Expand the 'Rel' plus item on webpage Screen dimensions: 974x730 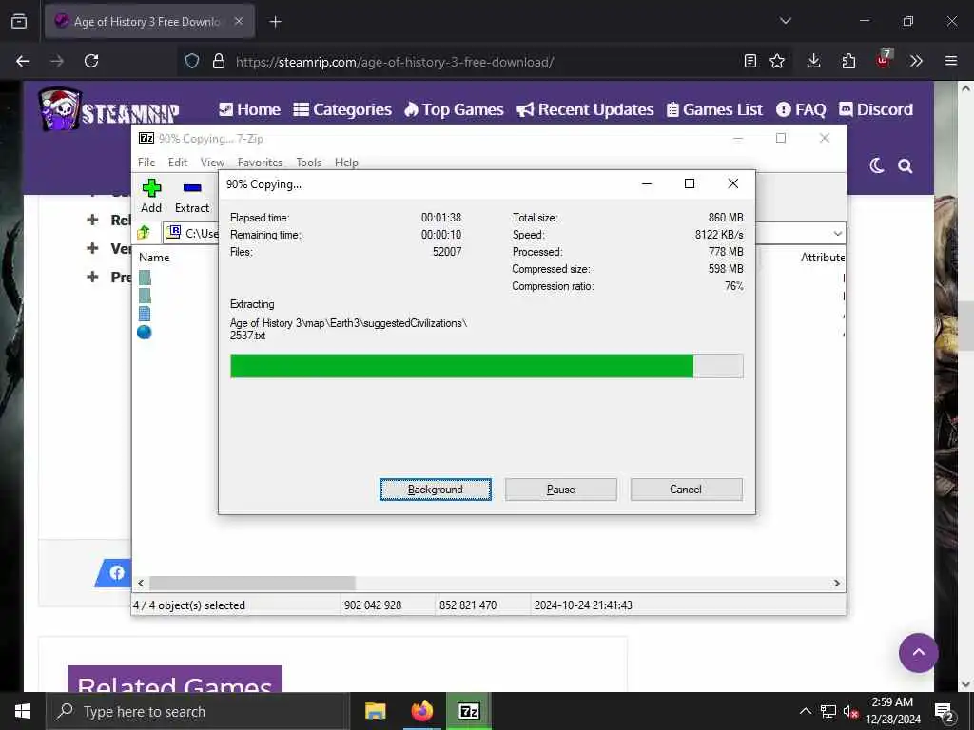pos(92,220)
